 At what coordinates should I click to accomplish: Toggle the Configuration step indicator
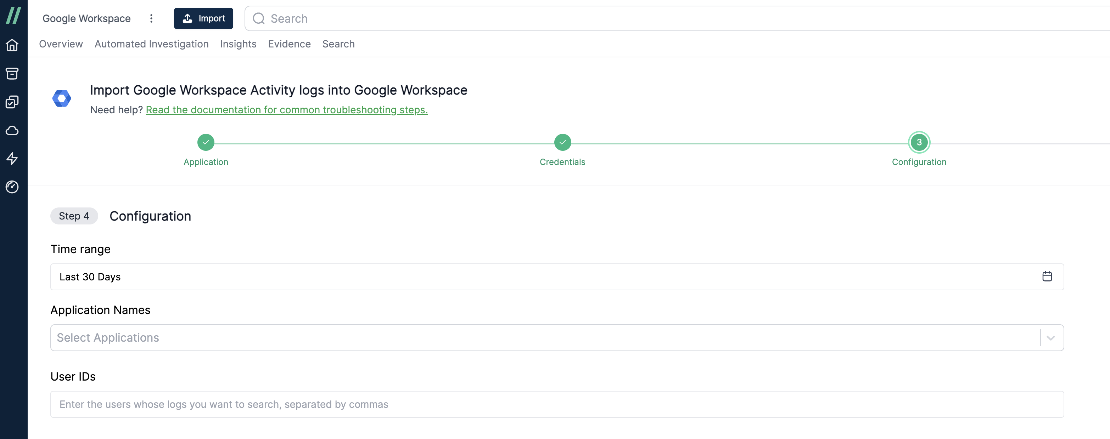click(919, 142)
